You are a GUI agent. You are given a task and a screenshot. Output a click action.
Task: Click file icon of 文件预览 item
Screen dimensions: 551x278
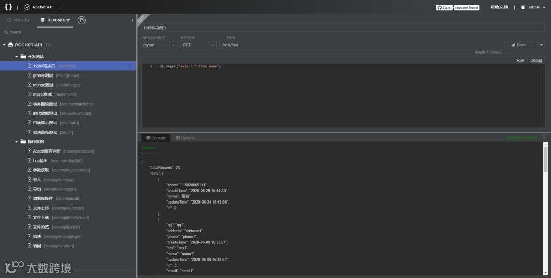30,226
